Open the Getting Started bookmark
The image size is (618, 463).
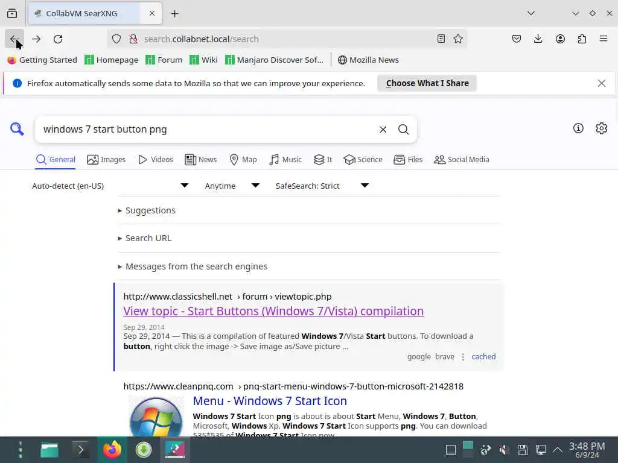click(43, 60)
